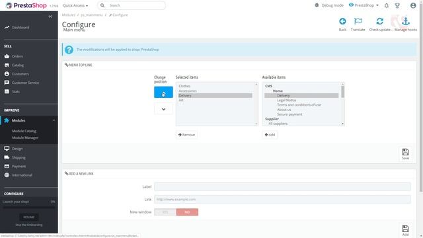
Task: Select Delivery under Home in Available items
Action: click(301, 95)
